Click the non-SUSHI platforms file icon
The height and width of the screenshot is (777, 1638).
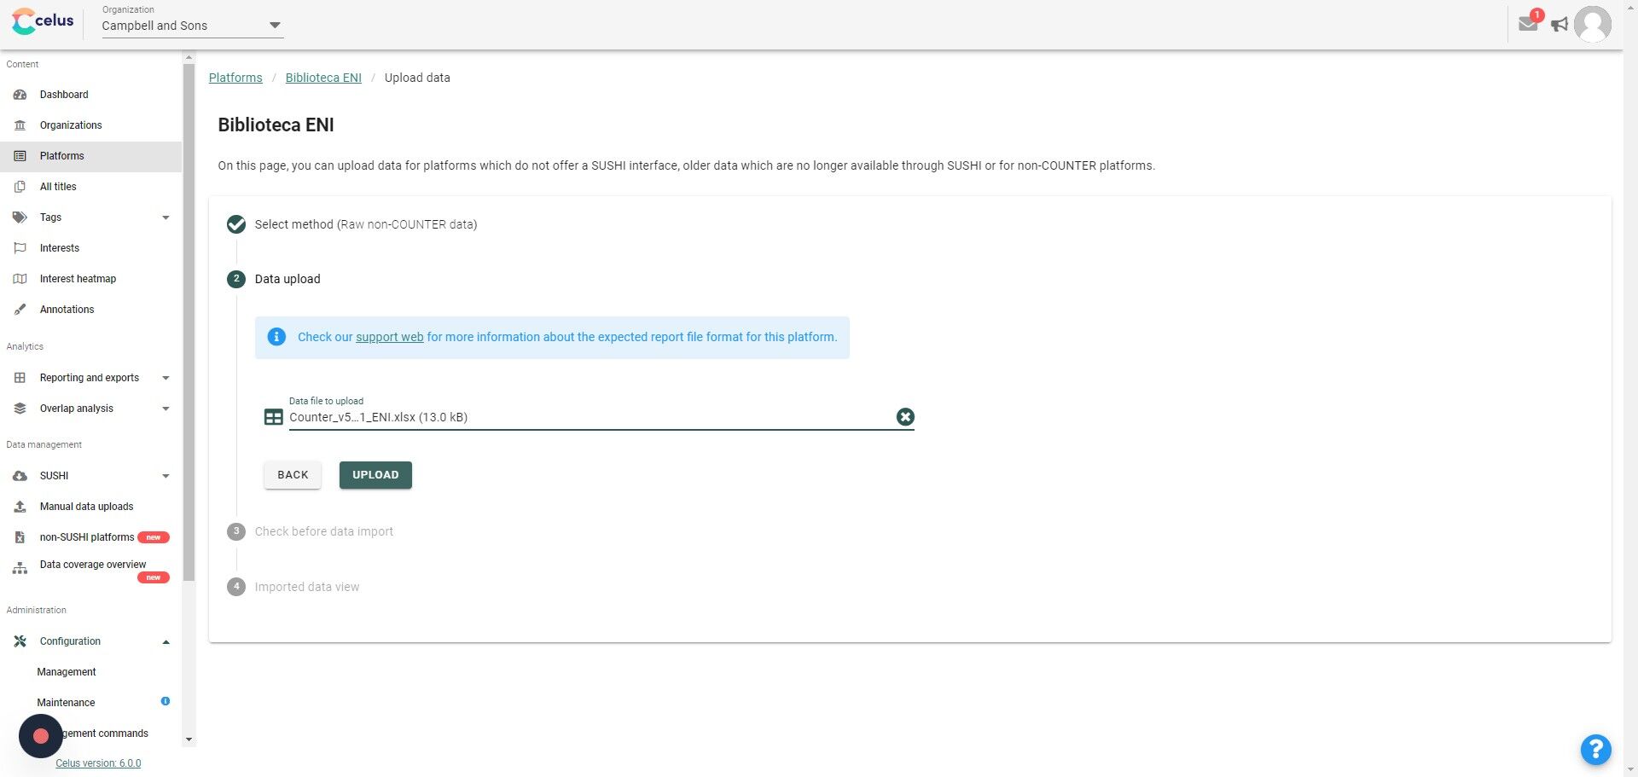(20, 537)
